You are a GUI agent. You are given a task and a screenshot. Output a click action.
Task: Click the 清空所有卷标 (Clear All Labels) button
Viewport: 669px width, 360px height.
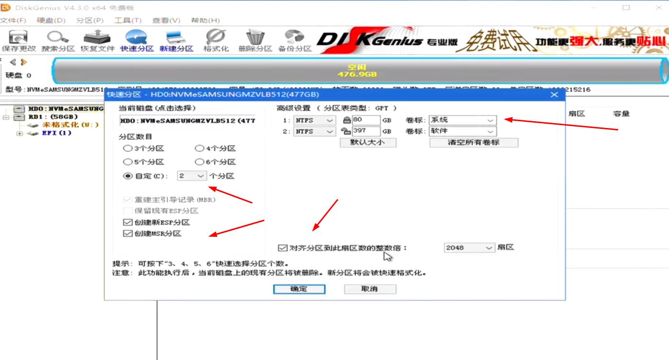pyautogui.click(x=474, y=142)
